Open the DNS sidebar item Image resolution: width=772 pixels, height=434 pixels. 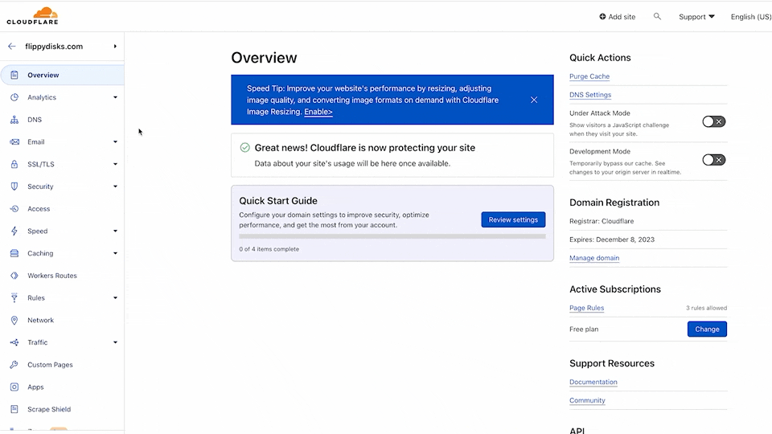(35, 120)
